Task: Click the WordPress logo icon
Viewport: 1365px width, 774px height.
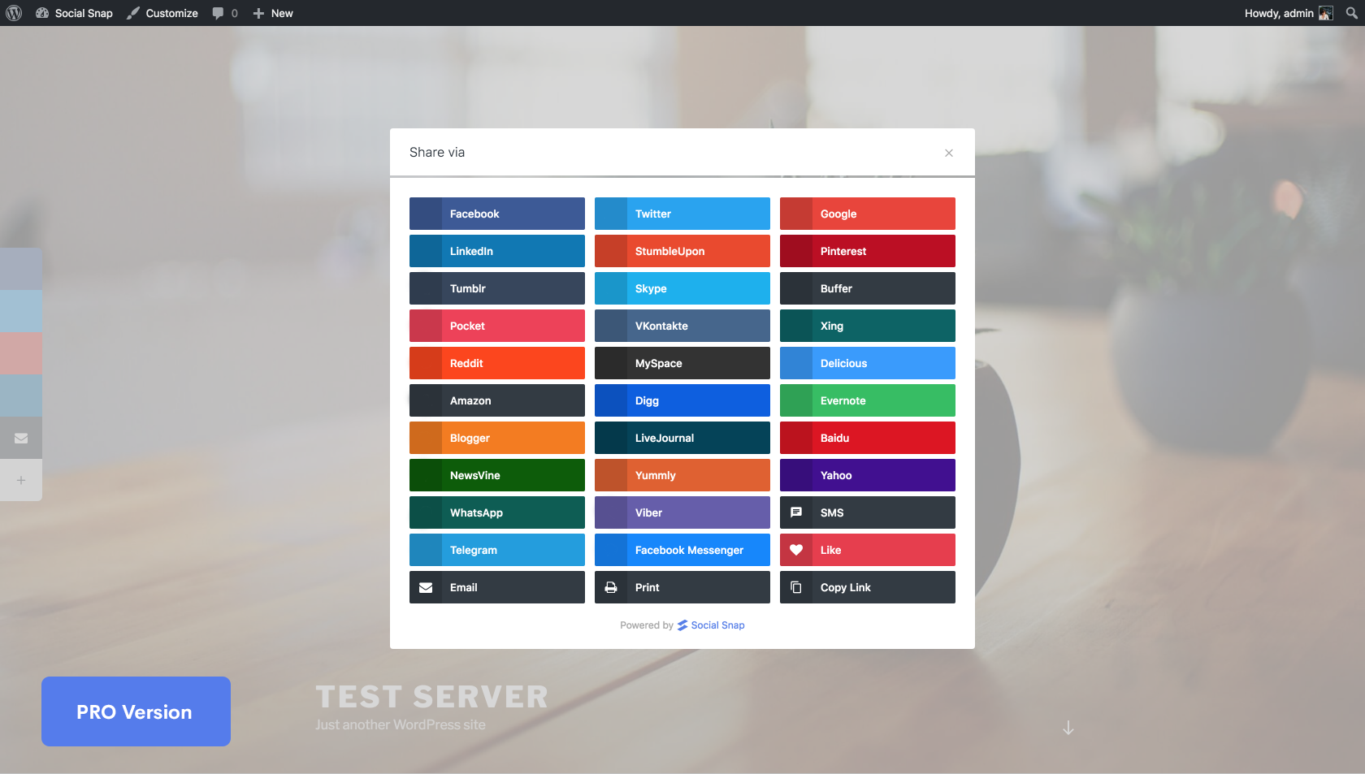Action: (14, 13)
